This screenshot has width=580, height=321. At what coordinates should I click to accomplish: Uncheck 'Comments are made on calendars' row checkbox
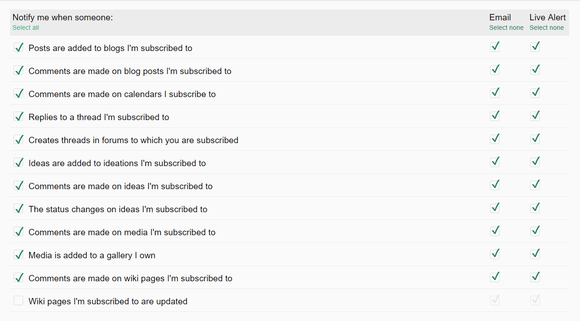point(19,93)
